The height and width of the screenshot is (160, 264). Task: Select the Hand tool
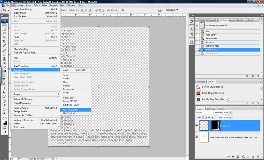[x=4, y=109]
